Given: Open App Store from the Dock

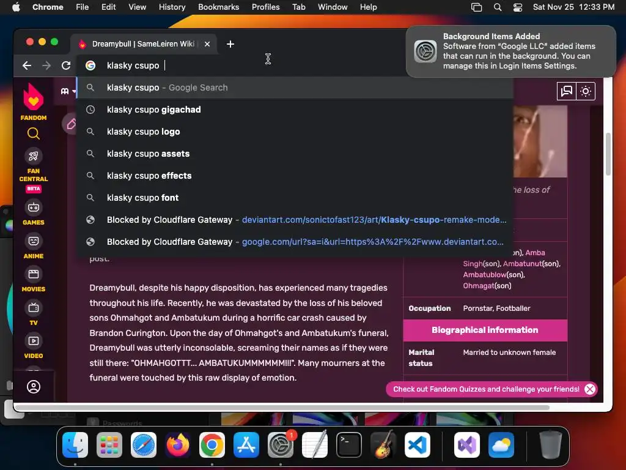Looking at the screenshot, I should [246, 445].
